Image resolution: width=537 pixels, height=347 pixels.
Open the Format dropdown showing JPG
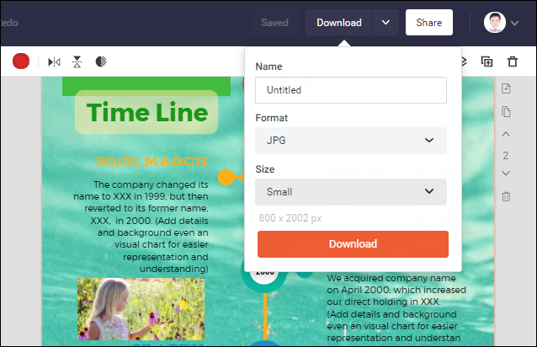pos(351,141)
